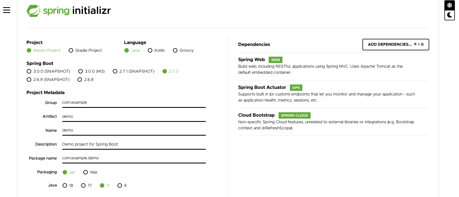Pick War packaging option
459x197 pixels.
(90, 172)
